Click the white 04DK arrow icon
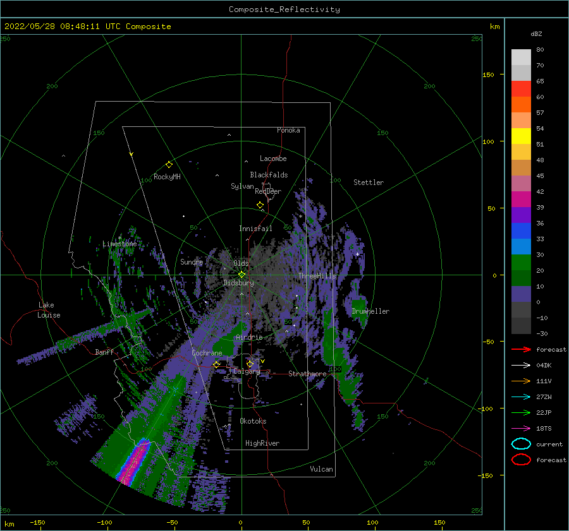The image size is (569, 531). [x=521, y=366]
